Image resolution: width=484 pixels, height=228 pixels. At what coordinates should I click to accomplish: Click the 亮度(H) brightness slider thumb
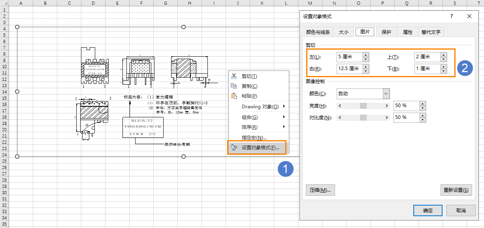coord(363,106)
